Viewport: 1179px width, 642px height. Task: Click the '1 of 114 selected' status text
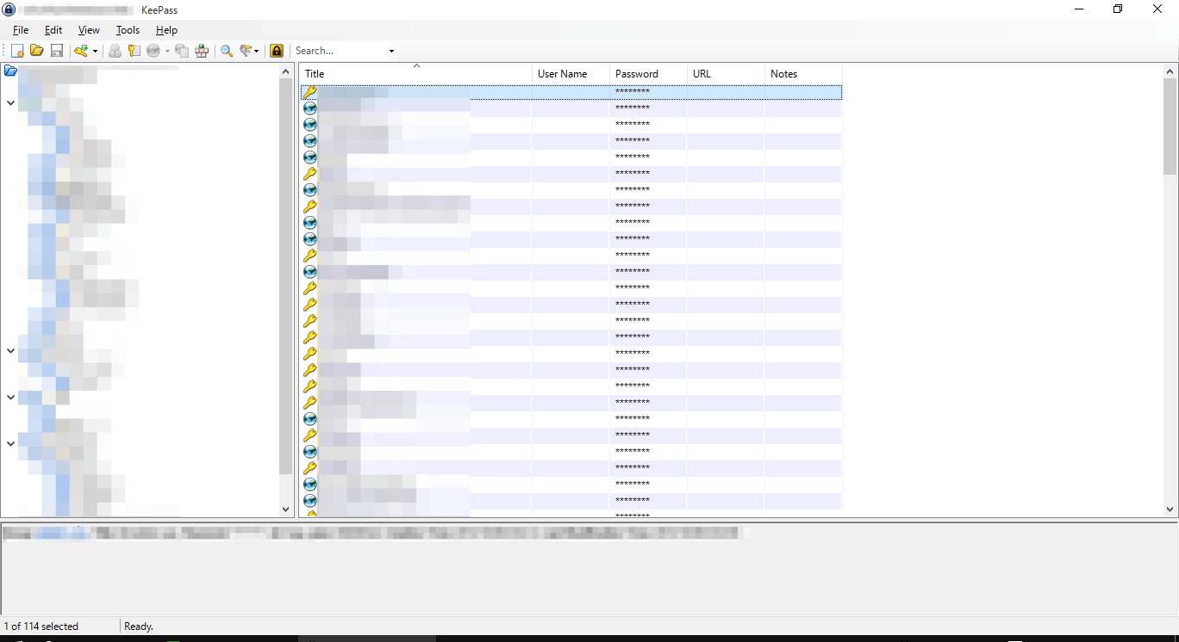41,626
